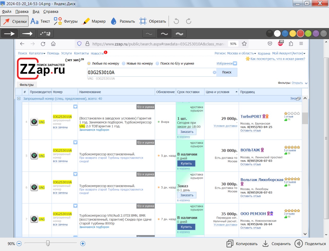This screenshot has width=329, height=251.
Task: Click the browser back arrow
Action: (22, 44)
